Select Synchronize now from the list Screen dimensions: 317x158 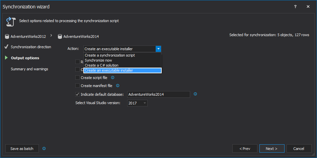click(98, 60)
